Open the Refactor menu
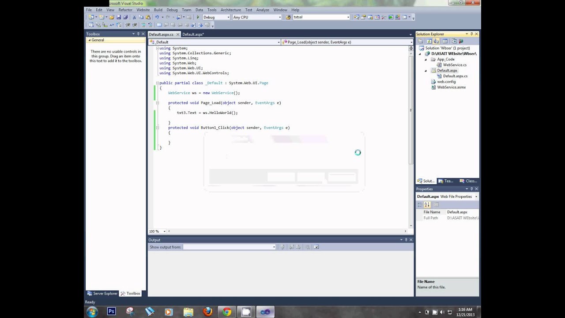Screen dimensions: 565x318 [x=125, y=10]
